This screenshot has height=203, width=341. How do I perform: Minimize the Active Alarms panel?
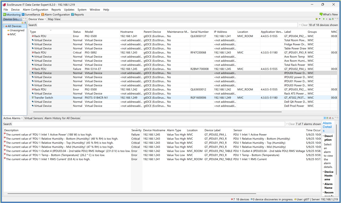335,117
